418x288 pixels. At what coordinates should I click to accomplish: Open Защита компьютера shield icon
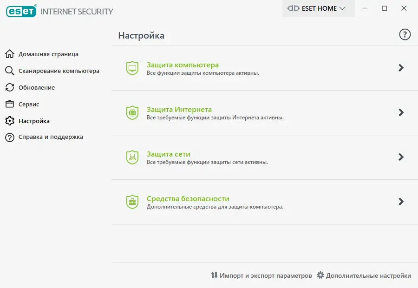click(x=132, y=67)
